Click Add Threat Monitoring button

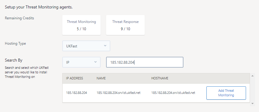226,93
